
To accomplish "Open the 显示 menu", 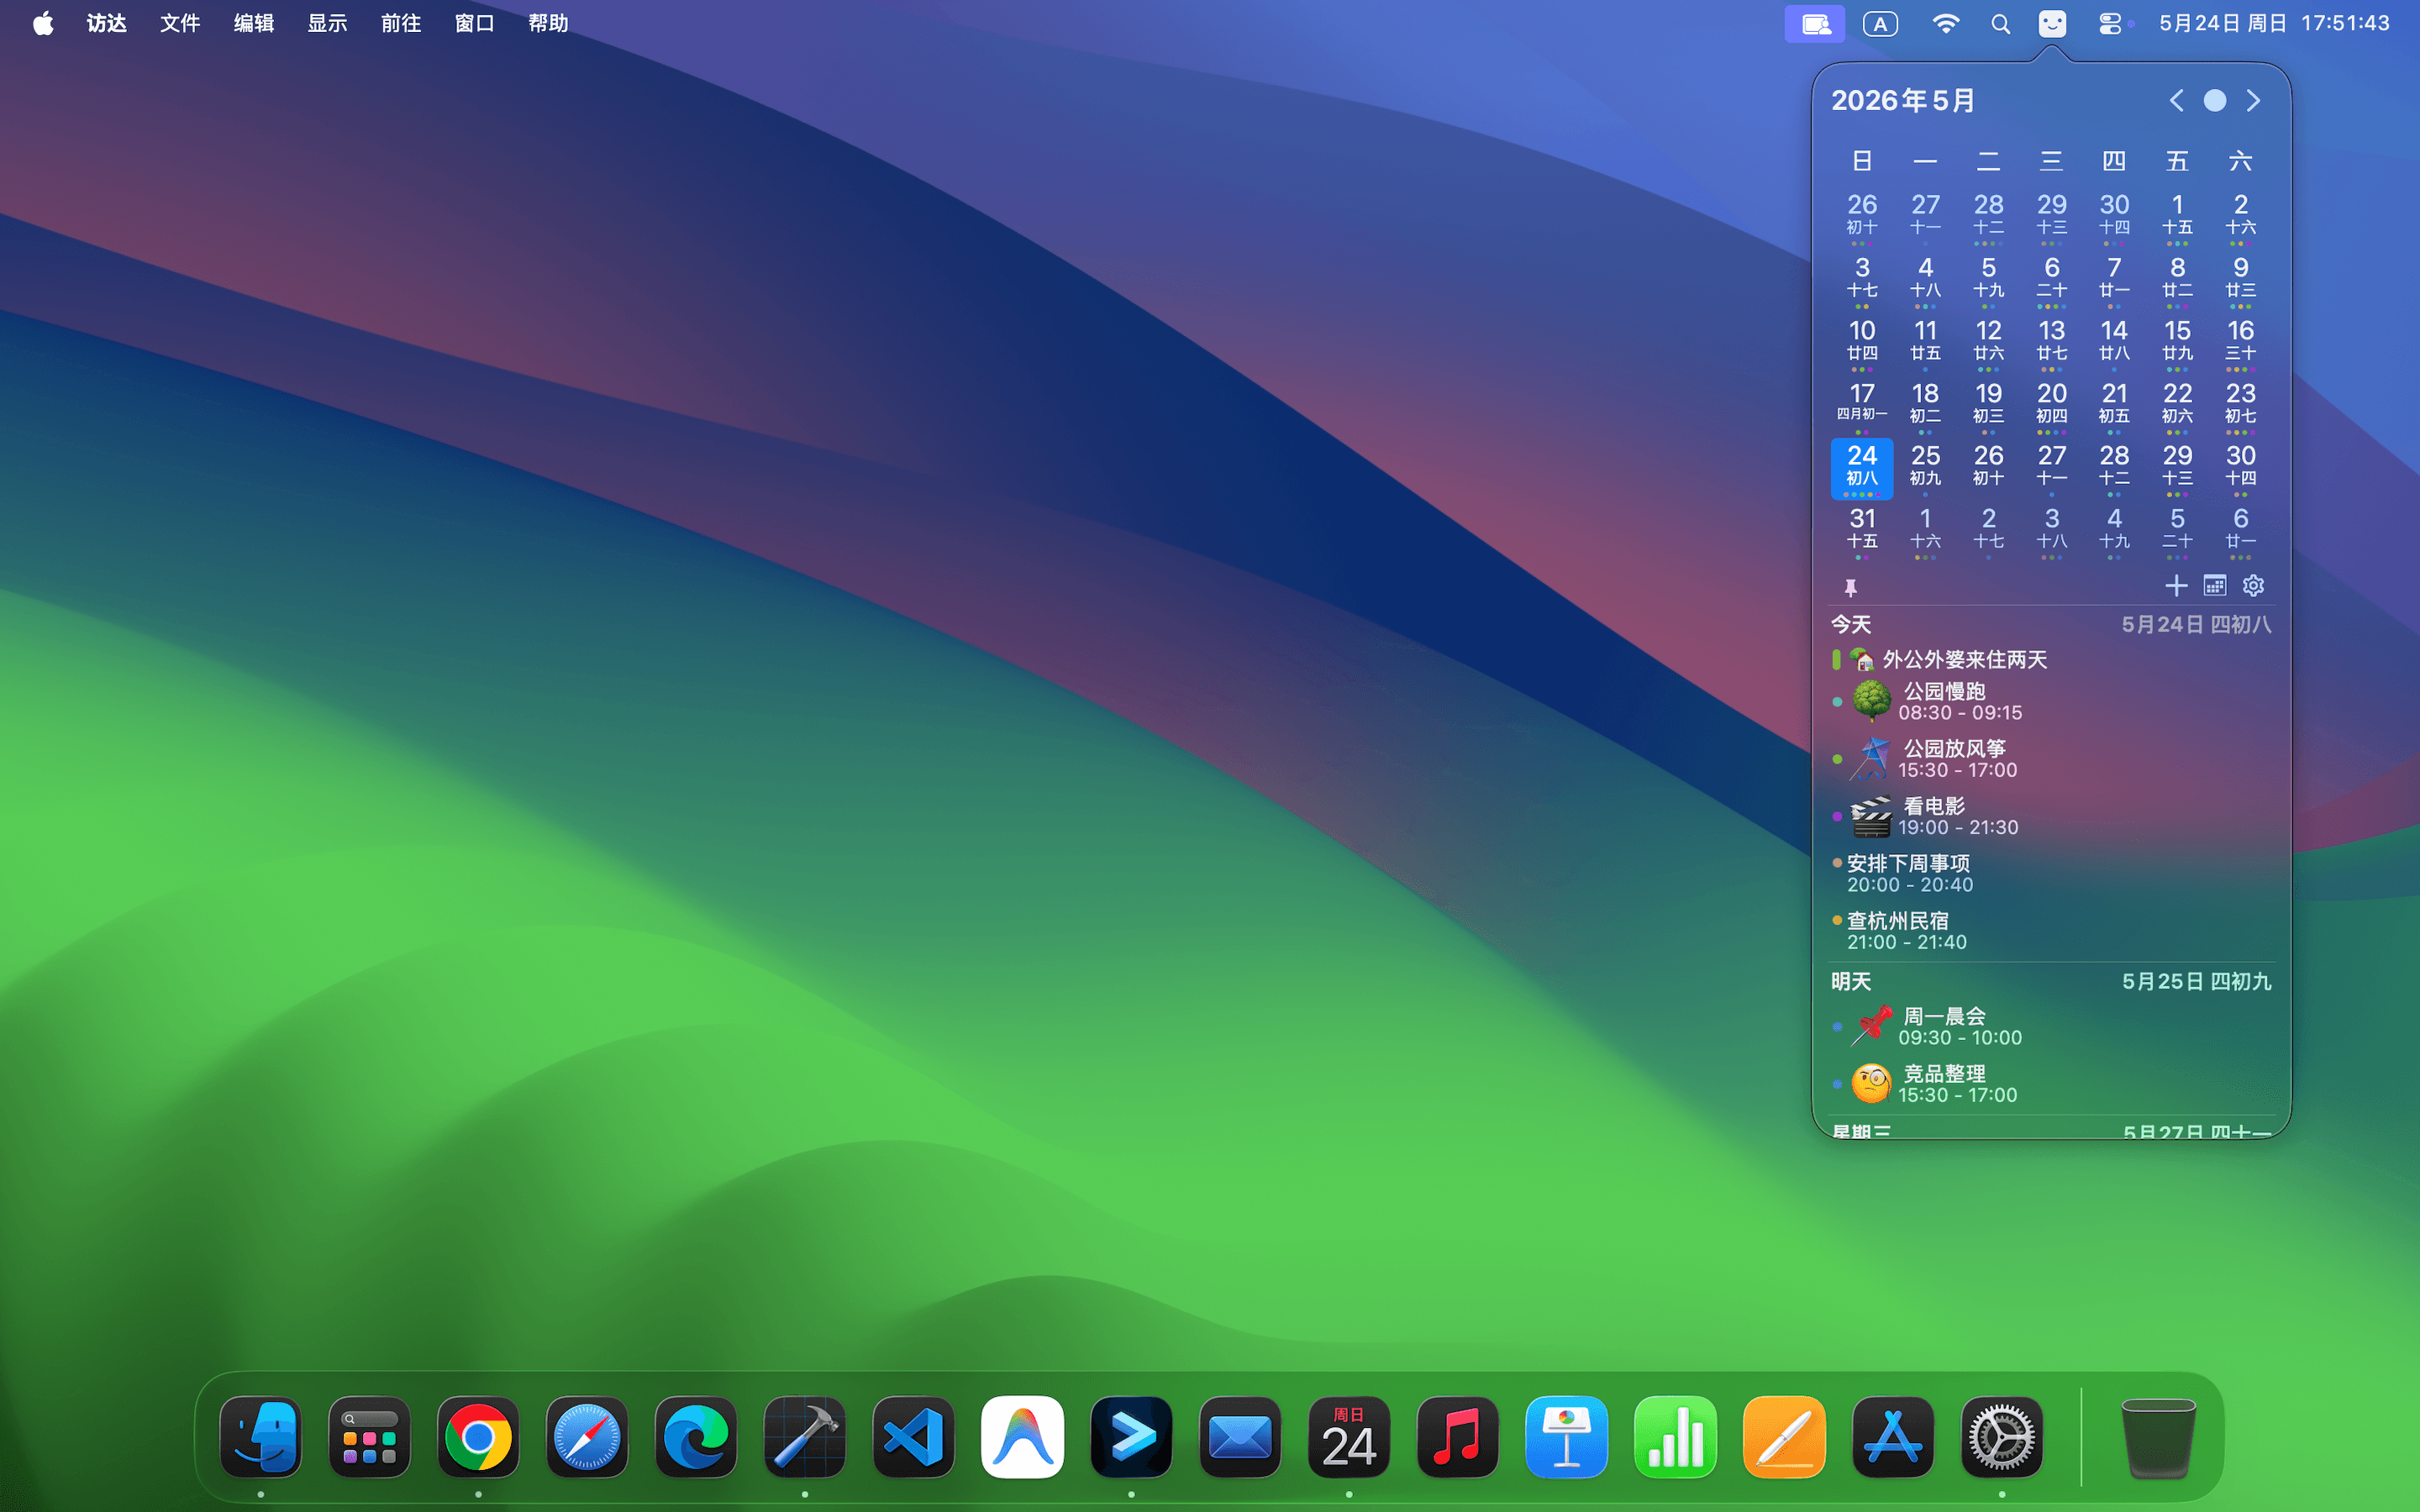I will tap(327, 23).
